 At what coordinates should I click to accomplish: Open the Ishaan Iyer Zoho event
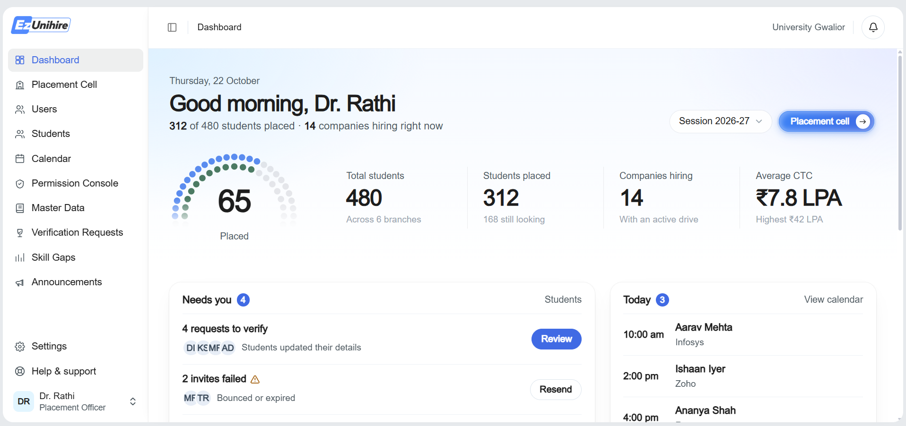(x=743, y=376)
